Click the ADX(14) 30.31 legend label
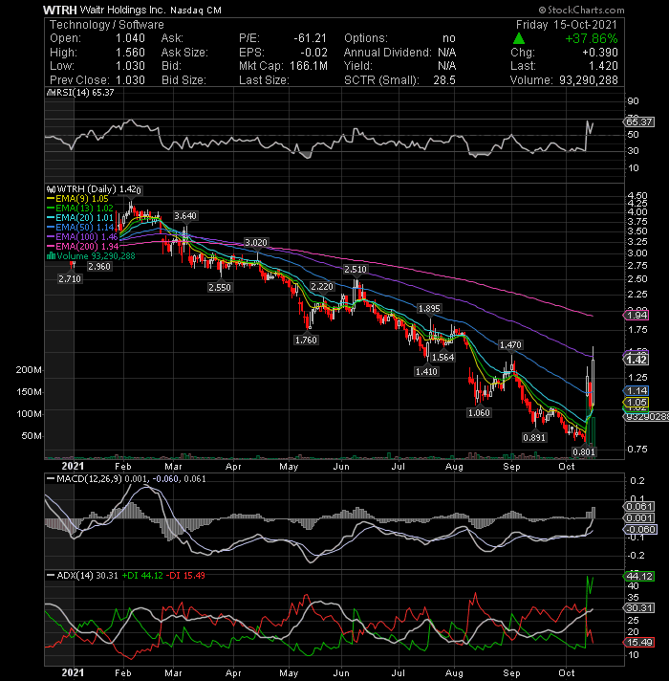Viewport: 669px width, 681px height. tap(87, 576)
